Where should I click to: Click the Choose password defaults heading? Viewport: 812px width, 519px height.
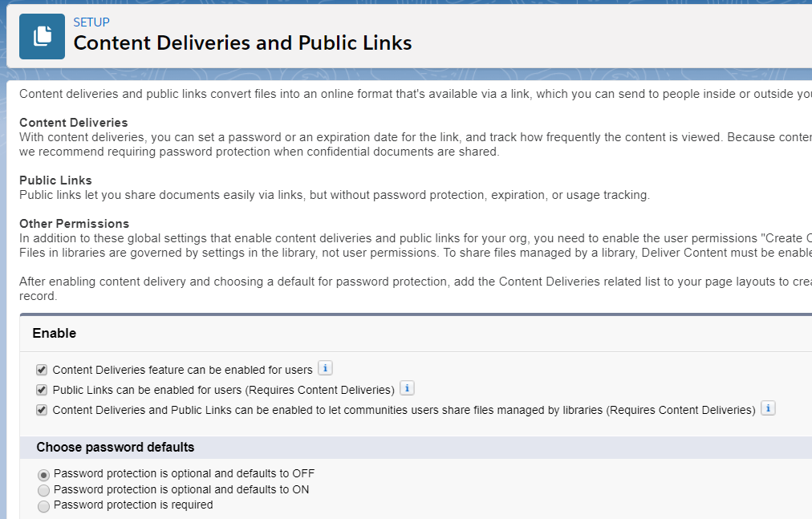[x=116, y=447]
